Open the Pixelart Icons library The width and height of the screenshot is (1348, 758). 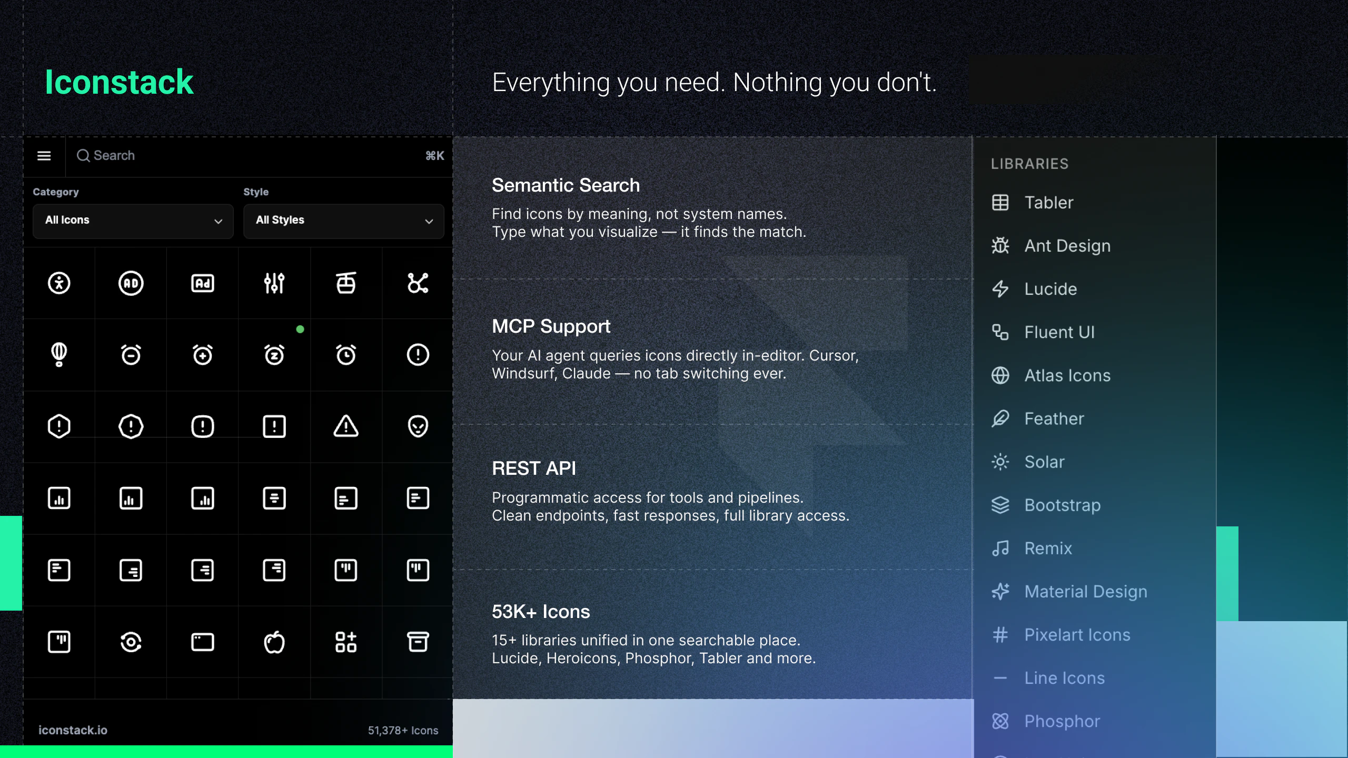(x=1060, y=634)
